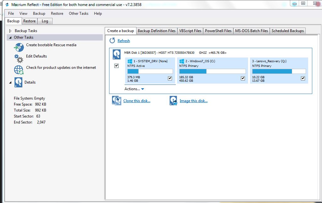Click the Other Tasks section header label
The width and height of the screenshot is (322, 203).
pos(24,37)
